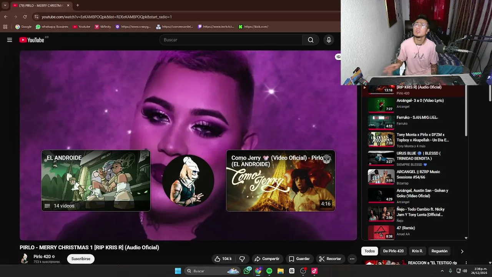The width and height of the screenshot is (492, 277).
Task: Open the tikfinity bookmark
Action: [103, 27]
